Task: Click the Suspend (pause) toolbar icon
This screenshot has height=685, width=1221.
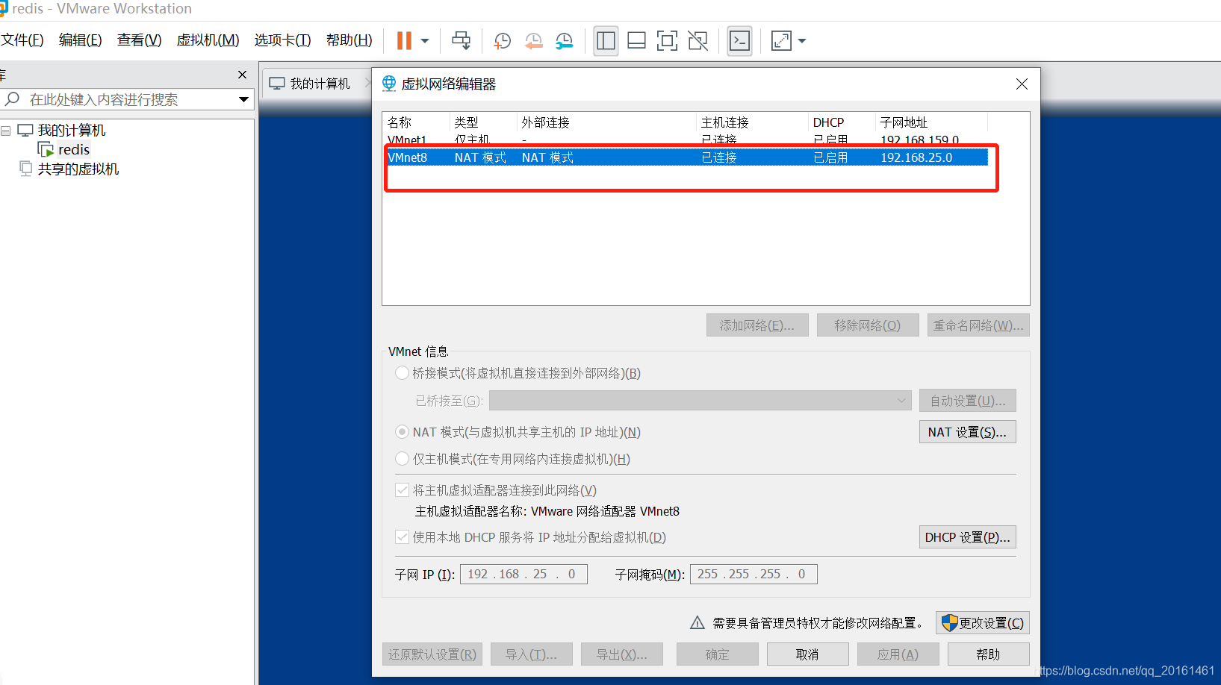Action: point(404,40)
